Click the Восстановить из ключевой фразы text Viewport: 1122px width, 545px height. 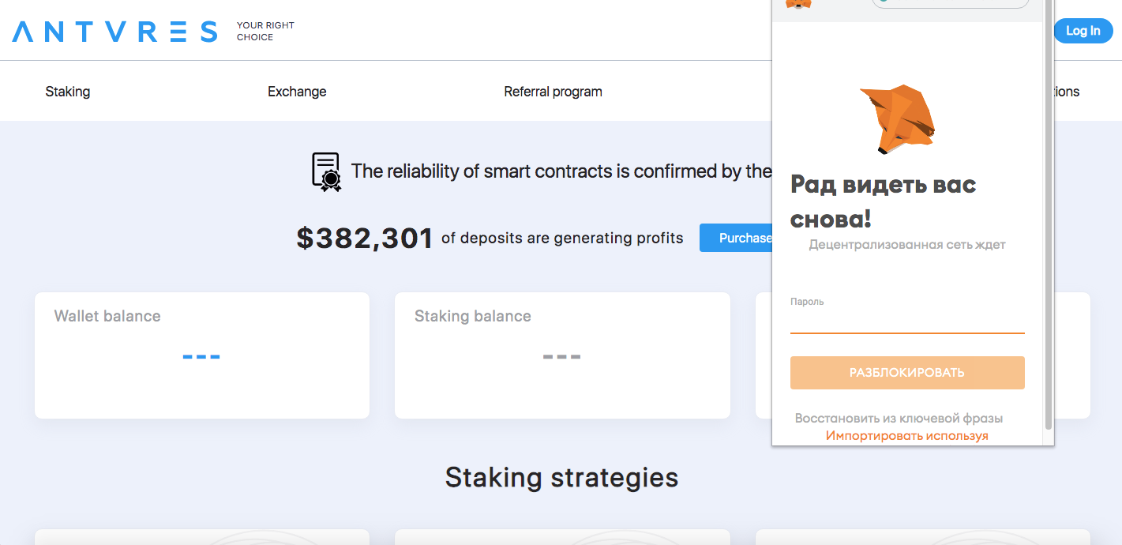pos(899,418)
